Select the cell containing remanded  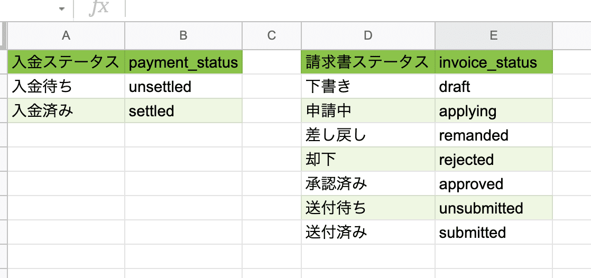click(x=494, y=135)
